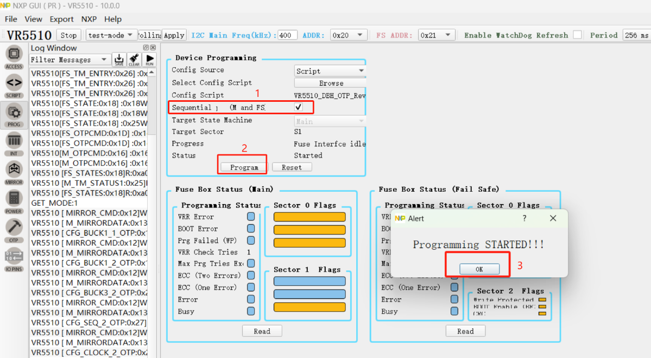This screenshot has width=651, height=358.
Task: Expand the test-mode dropdown
Action: (x=111, y=35)
